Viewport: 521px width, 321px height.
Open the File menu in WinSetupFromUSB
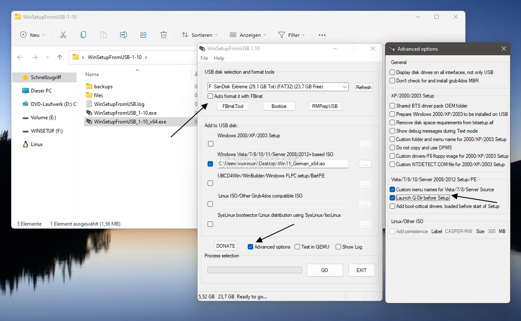click(x=204, y=58)
